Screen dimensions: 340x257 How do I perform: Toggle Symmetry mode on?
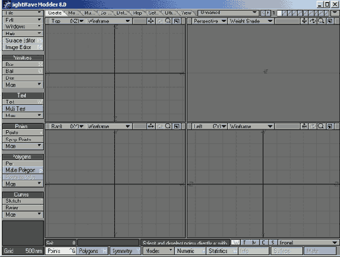point(125,251)
